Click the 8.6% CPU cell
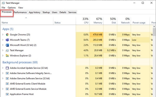This screenshot has height=97, width=156. tap(83, 40)
